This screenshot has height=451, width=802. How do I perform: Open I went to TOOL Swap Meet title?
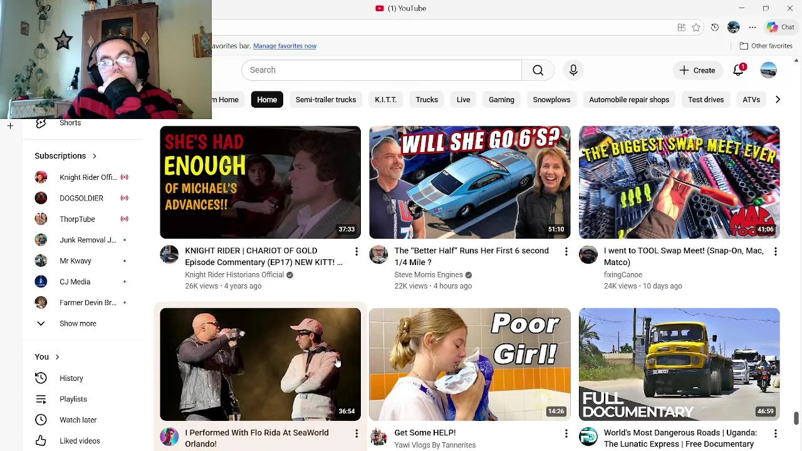(x=684, y=256)
